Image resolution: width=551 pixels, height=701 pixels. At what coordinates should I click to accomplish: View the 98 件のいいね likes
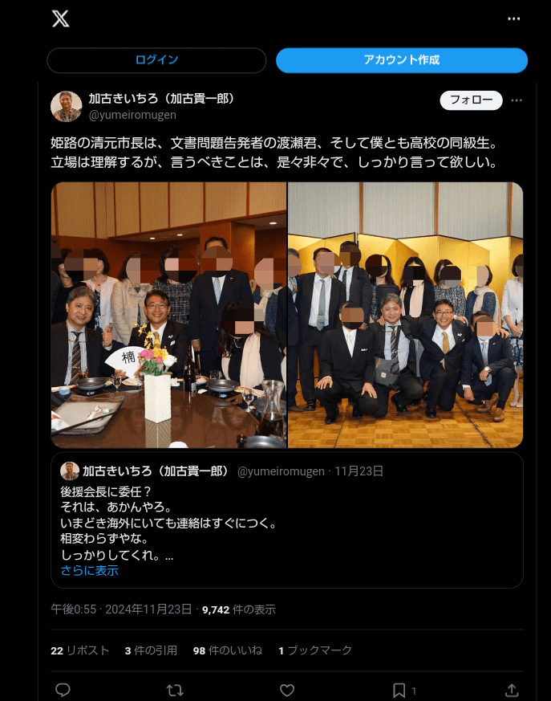tap(227, 650)
